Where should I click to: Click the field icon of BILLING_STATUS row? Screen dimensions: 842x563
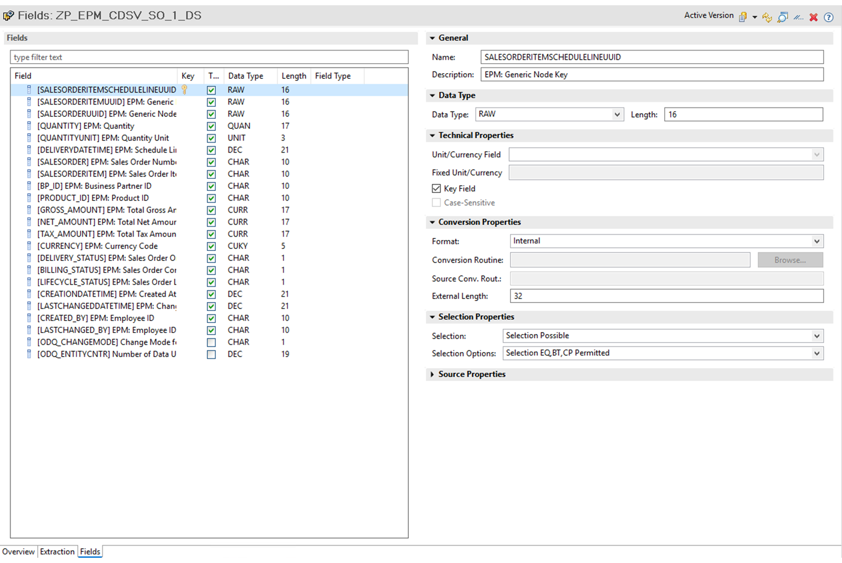(x=29, y=270)
